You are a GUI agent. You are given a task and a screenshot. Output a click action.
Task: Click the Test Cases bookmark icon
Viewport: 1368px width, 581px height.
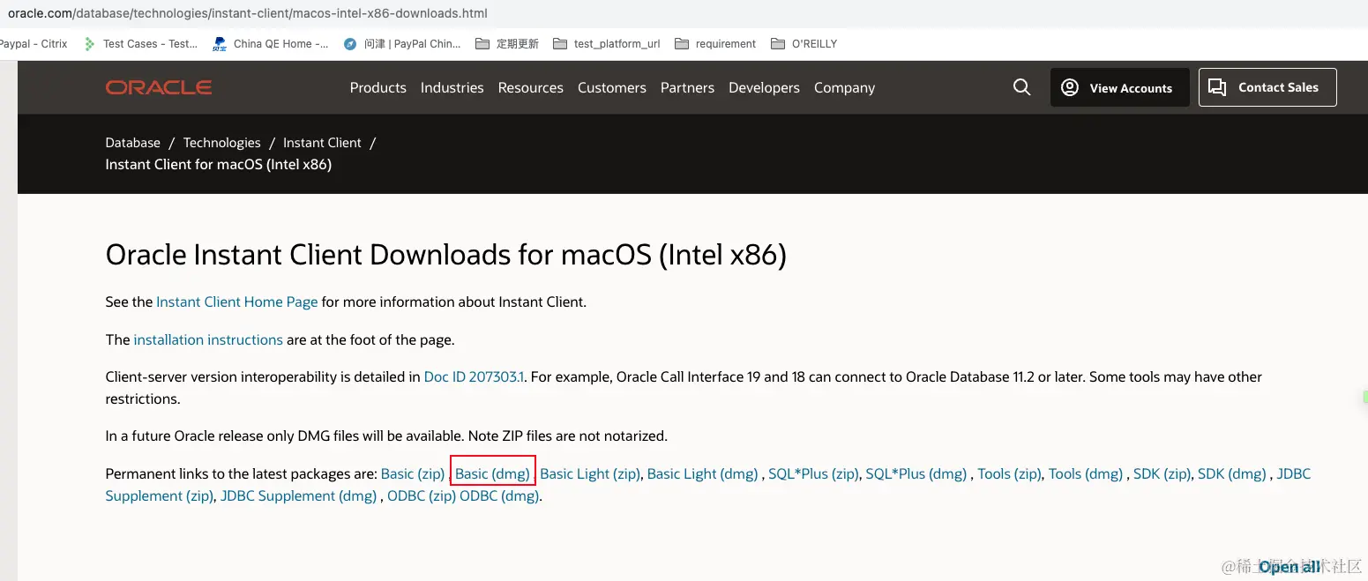click(89, 44)
